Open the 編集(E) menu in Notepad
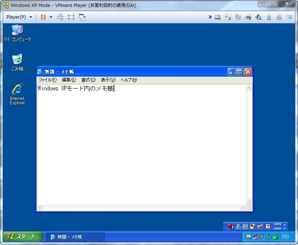 69,80
